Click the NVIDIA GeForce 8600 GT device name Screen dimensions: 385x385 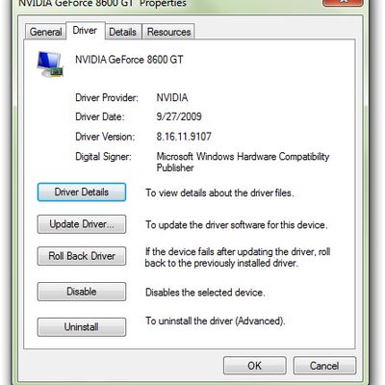point(129,60)
